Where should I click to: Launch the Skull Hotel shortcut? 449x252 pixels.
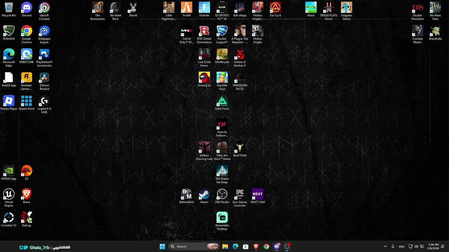[x=240, y=150]
